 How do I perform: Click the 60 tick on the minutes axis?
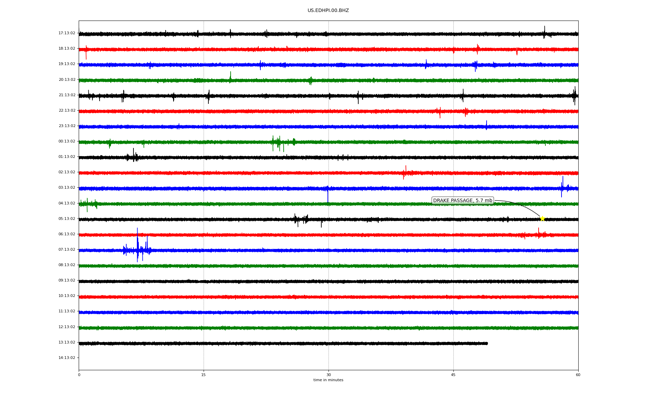[x=578, y=375]
